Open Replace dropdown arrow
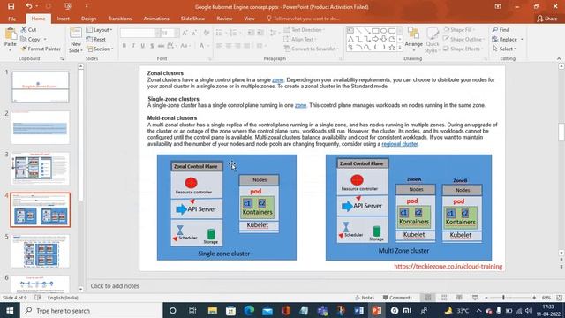Viewport: 565px width, 318px height. 522,39
